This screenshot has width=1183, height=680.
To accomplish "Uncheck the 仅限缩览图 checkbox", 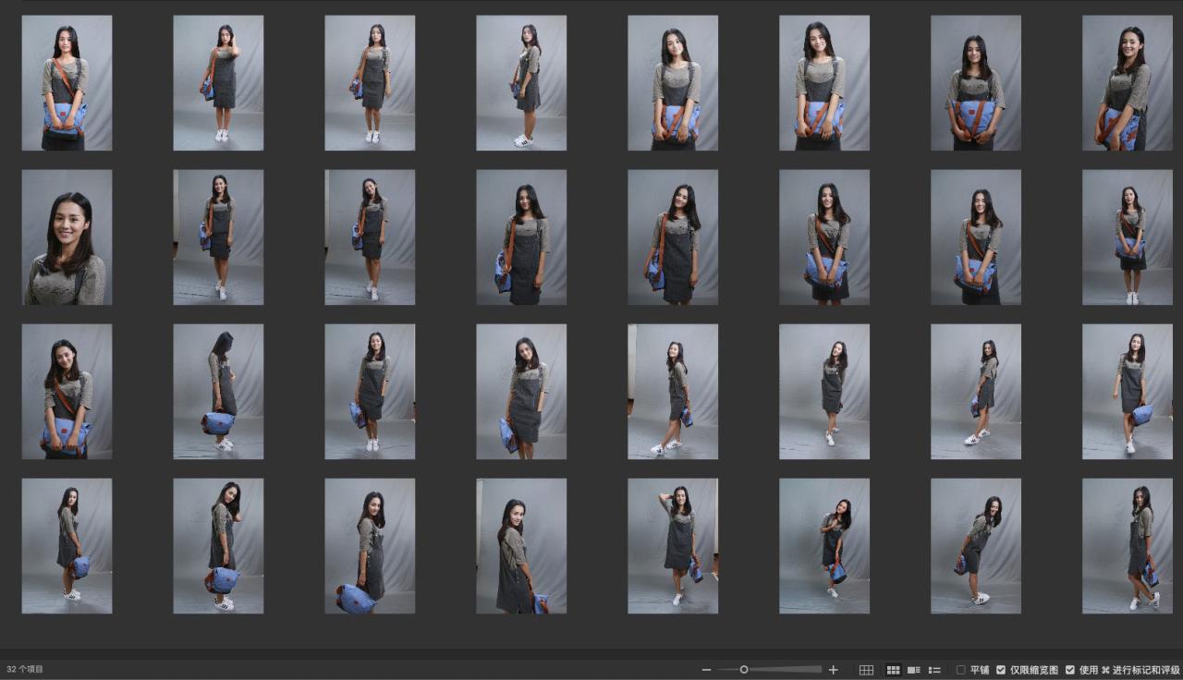I will 1001,670.
